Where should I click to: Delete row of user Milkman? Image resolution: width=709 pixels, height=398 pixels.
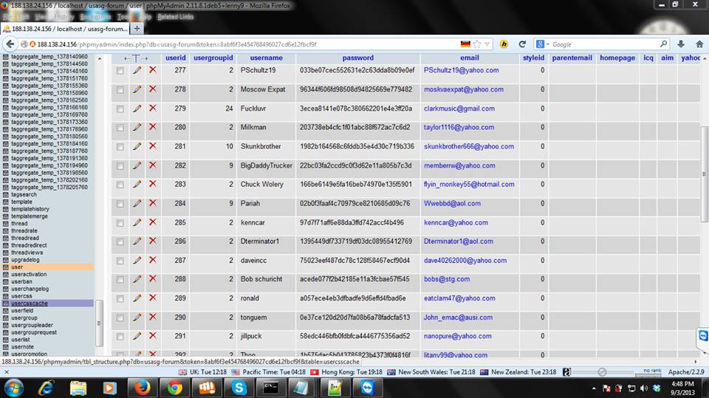coord(153,127)
